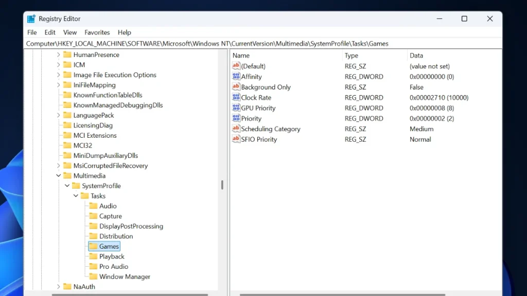Screen dimensions: 527x296
Task: Click the Capture folder icon
Action: point(93,216)
